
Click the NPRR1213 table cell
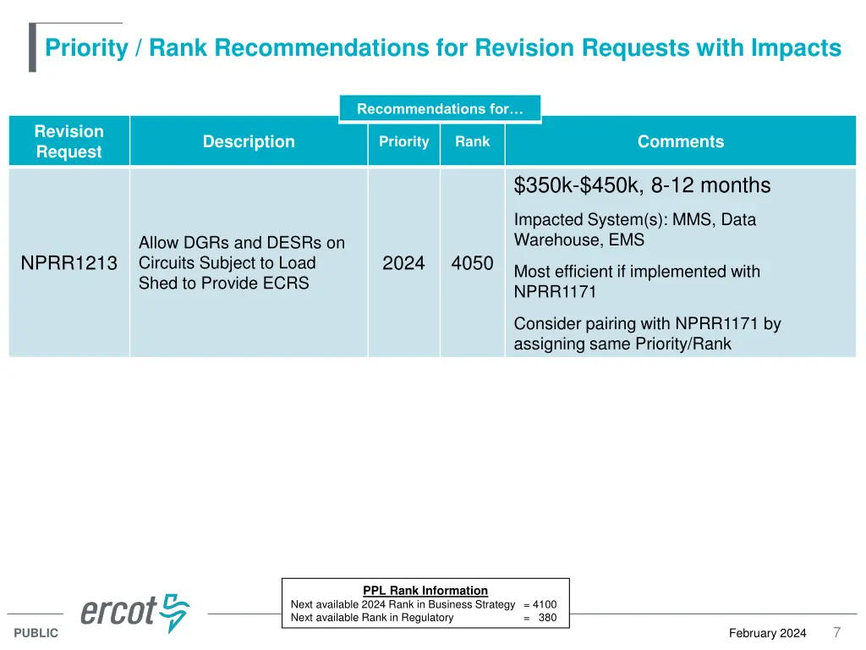tap(69, 262)
